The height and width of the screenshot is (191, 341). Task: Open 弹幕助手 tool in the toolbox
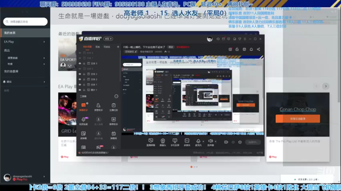coord(84,107)
